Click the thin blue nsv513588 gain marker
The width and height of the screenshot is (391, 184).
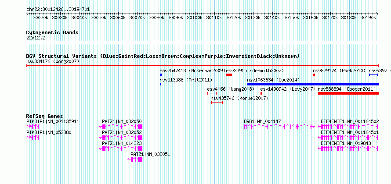click(x=160, y=84)
